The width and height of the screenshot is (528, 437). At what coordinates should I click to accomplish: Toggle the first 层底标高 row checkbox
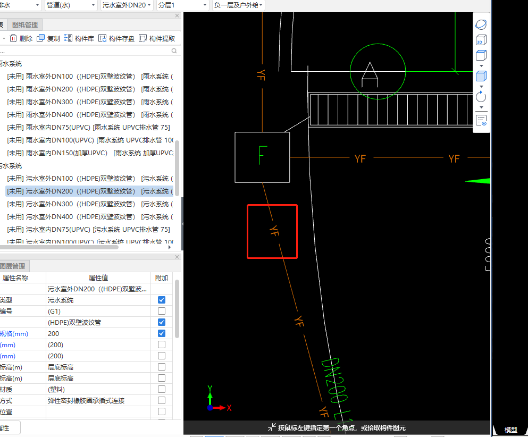coord(162,367)
